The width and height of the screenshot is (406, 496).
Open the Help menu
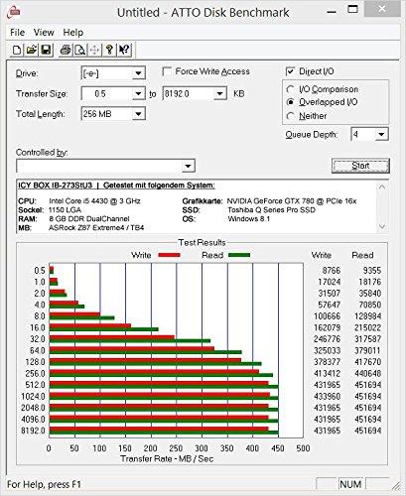tap(73, 33)
